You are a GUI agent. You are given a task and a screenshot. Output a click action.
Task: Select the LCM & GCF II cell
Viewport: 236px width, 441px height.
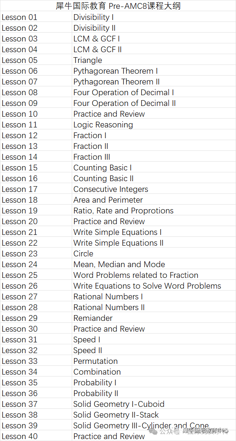click(x=153, y=50)
